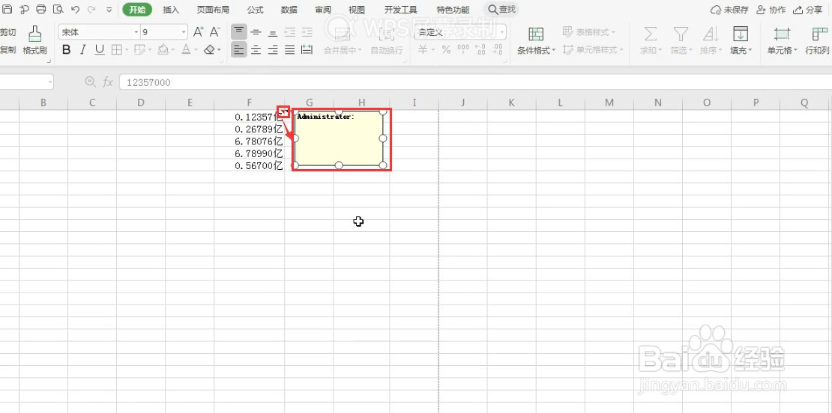This screenshot has height=413, width=832.
Task: Click the 协作 collaboration button
Action: click(771, 10)
